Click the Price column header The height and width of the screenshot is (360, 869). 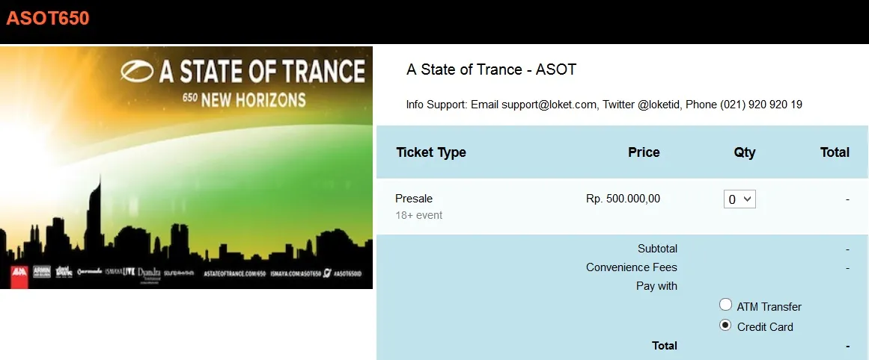pos(644,152)
